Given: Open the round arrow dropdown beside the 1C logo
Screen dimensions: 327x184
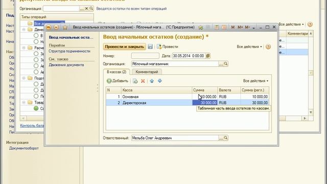Looking at the screenshot, I should pyautogui.click(x=56, y=27).
